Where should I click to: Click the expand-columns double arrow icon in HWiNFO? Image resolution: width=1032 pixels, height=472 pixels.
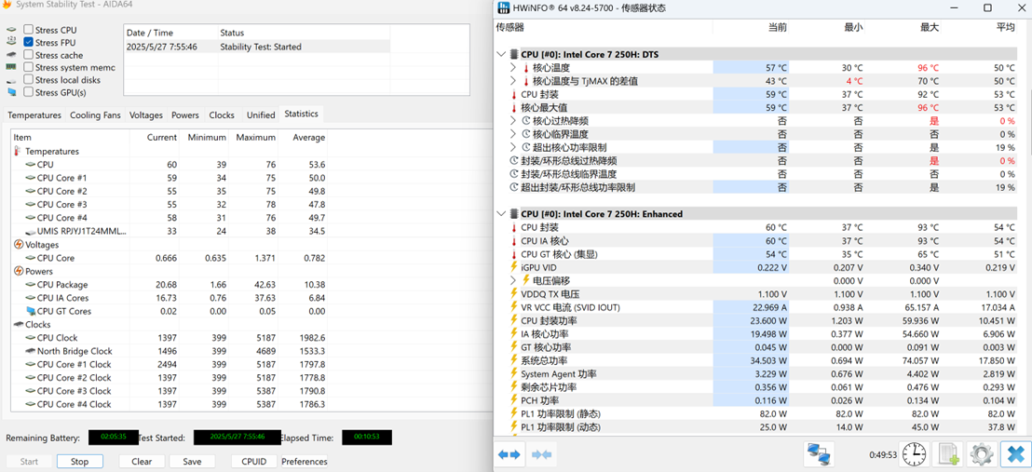point(509,454)
